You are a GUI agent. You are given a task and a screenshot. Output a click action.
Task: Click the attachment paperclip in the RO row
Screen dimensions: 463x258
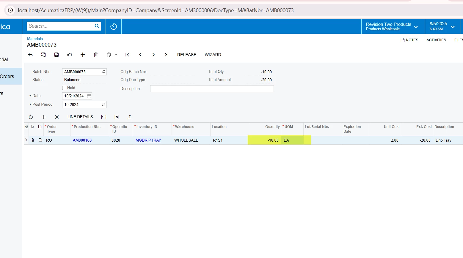(33, 140)
